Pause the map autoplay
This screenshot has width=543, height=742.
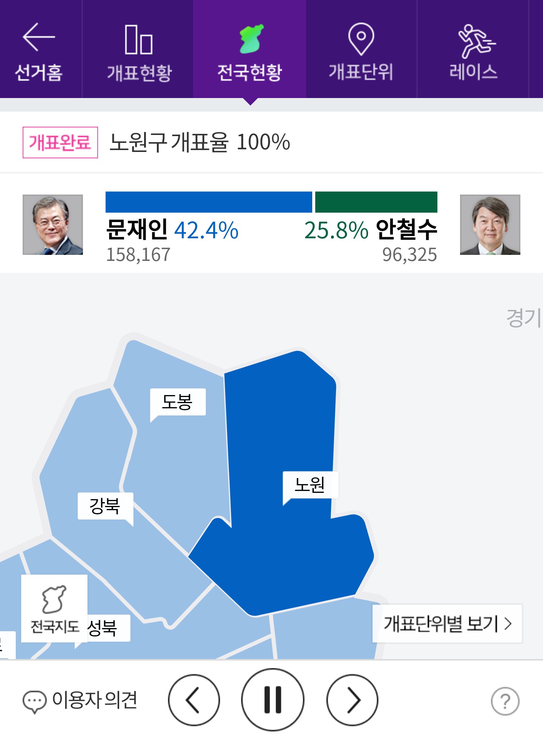273,700
